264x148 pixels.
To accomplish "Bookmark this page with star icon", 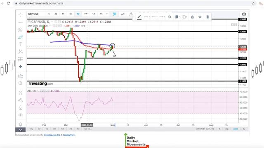I will point(253,3).
